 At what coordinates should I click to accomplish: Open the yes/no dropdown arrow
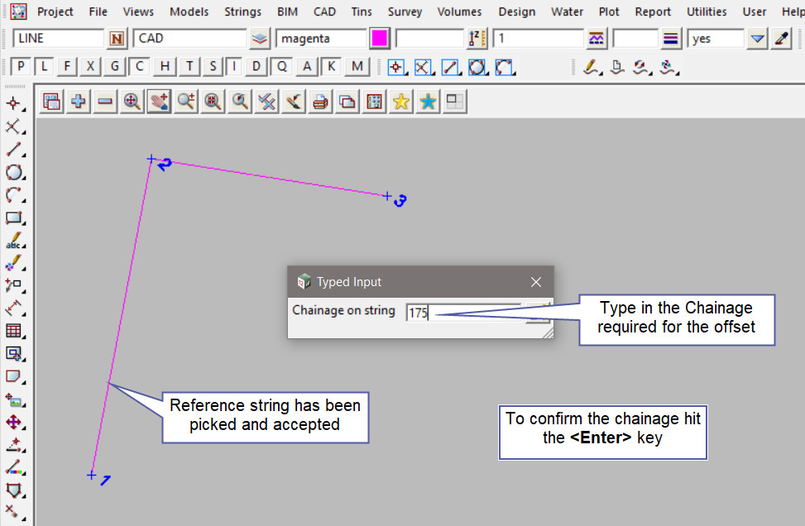(757, 39)
